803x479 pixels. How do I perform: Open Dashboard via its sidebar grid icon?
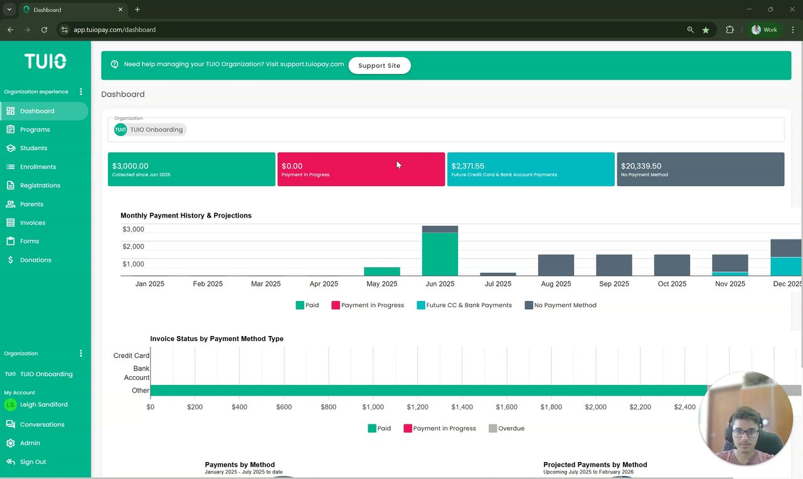click(x=10, y=111)
